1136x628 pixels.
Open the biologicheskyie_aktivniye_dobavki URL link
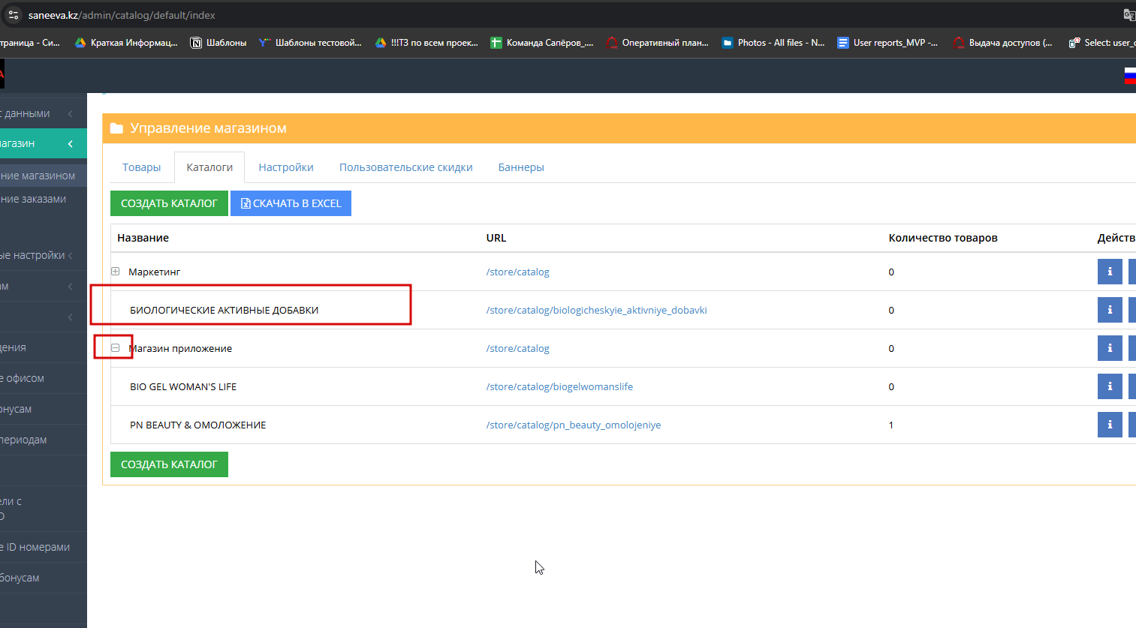click(597, 310)
